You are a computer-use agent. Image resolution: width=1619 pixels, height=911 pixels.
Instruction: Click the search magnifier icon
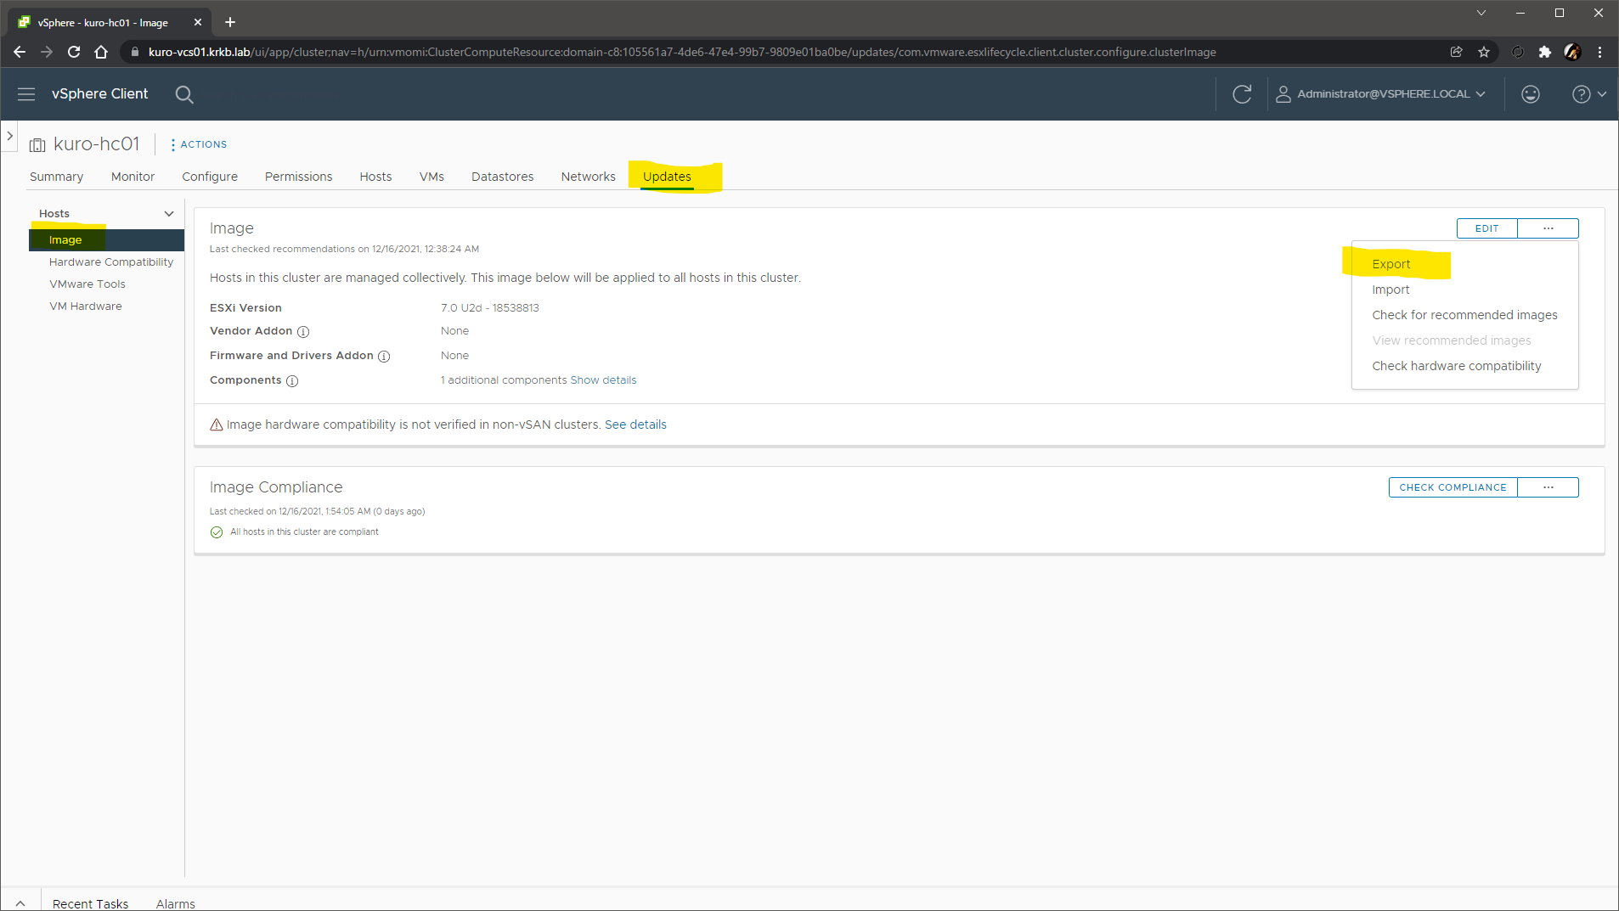pyautogui.click(x=184, y=94)
